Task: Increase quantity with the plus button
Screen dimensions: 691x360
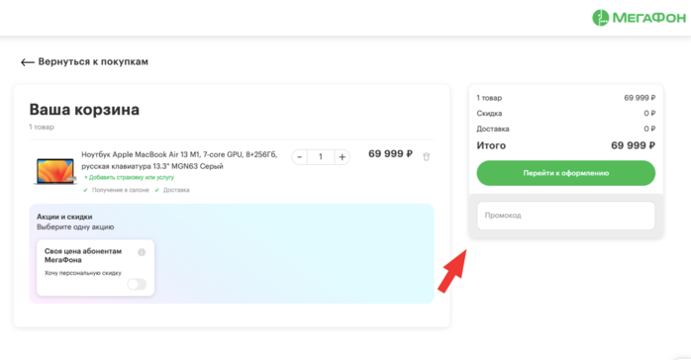Action: pos(342,157)
